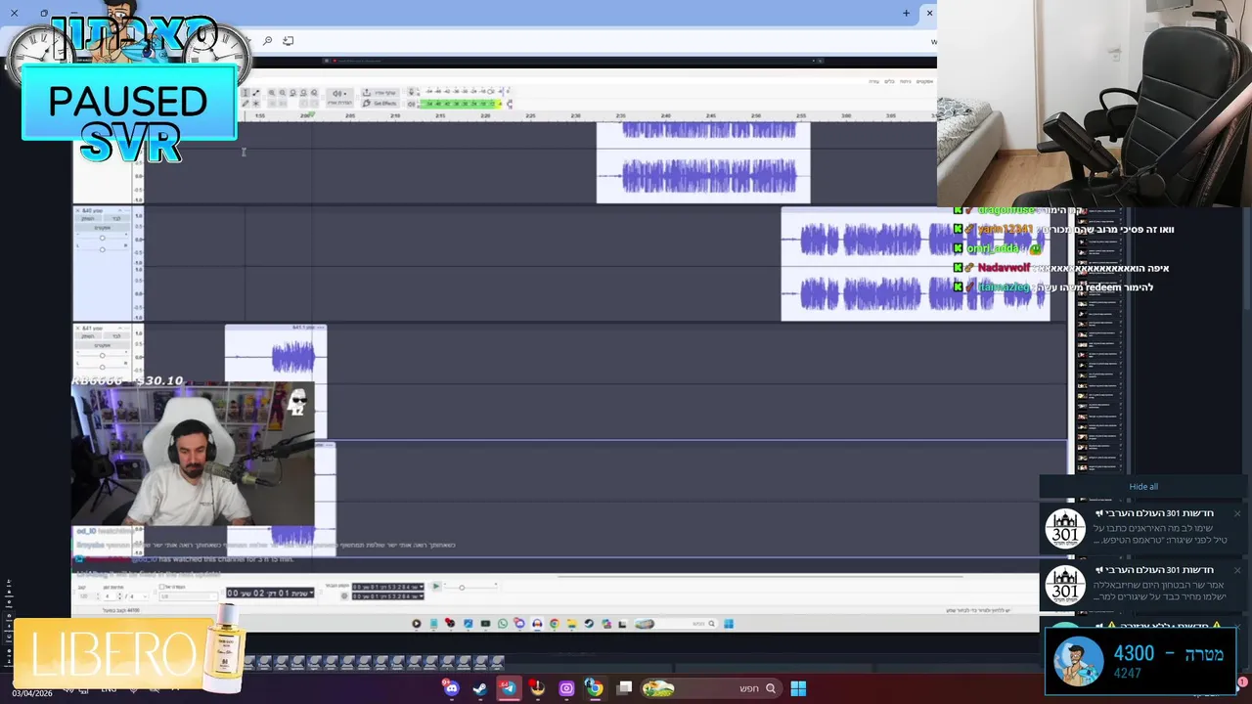Image resolution: width=1252 pixels, height=704 pixels.
Task: Open the first 301 news notification
Action: pos(1141,528)
